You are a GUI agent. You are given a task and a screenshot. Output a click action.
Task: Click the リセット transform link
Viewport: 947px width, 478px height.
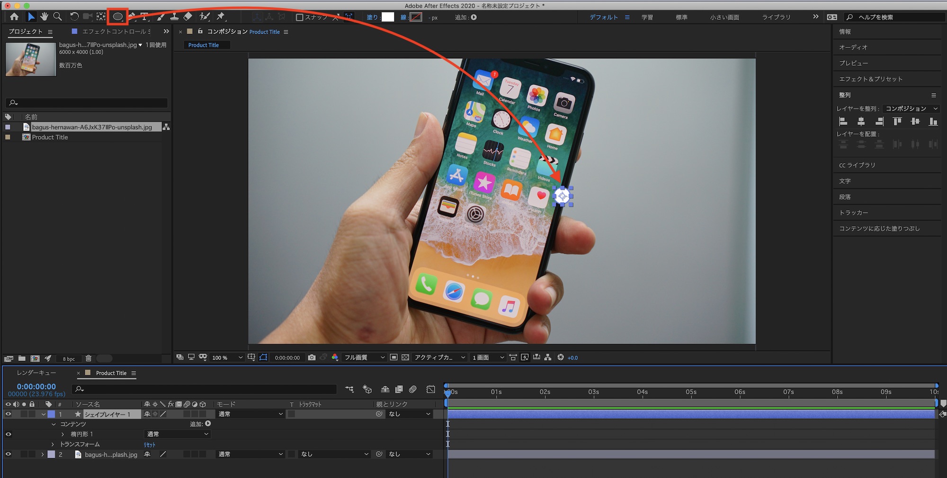[150, 445]
